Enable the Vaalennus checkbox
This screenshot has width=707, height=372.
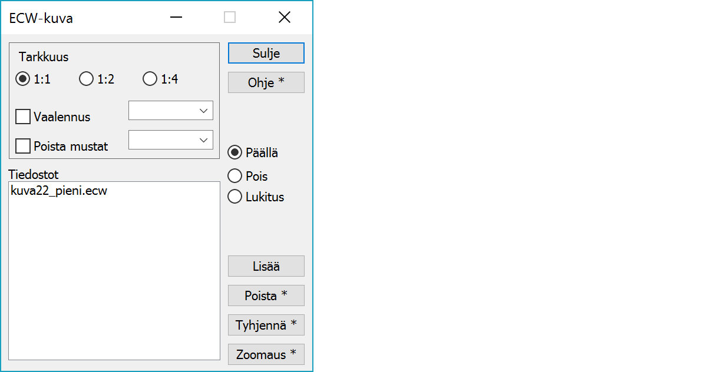[x=24, y=117]
